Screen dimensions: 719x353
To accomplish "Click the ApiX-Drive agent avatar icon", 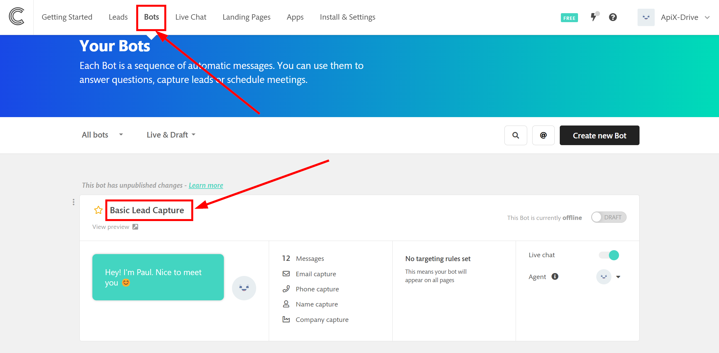I will (x=645, y=17).
